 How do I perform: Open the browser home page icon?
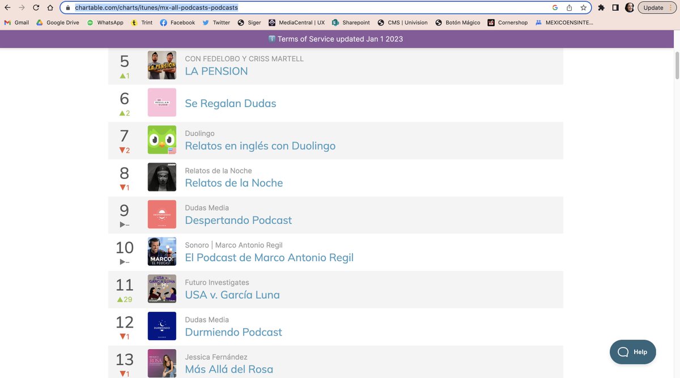tap(50, 8)
